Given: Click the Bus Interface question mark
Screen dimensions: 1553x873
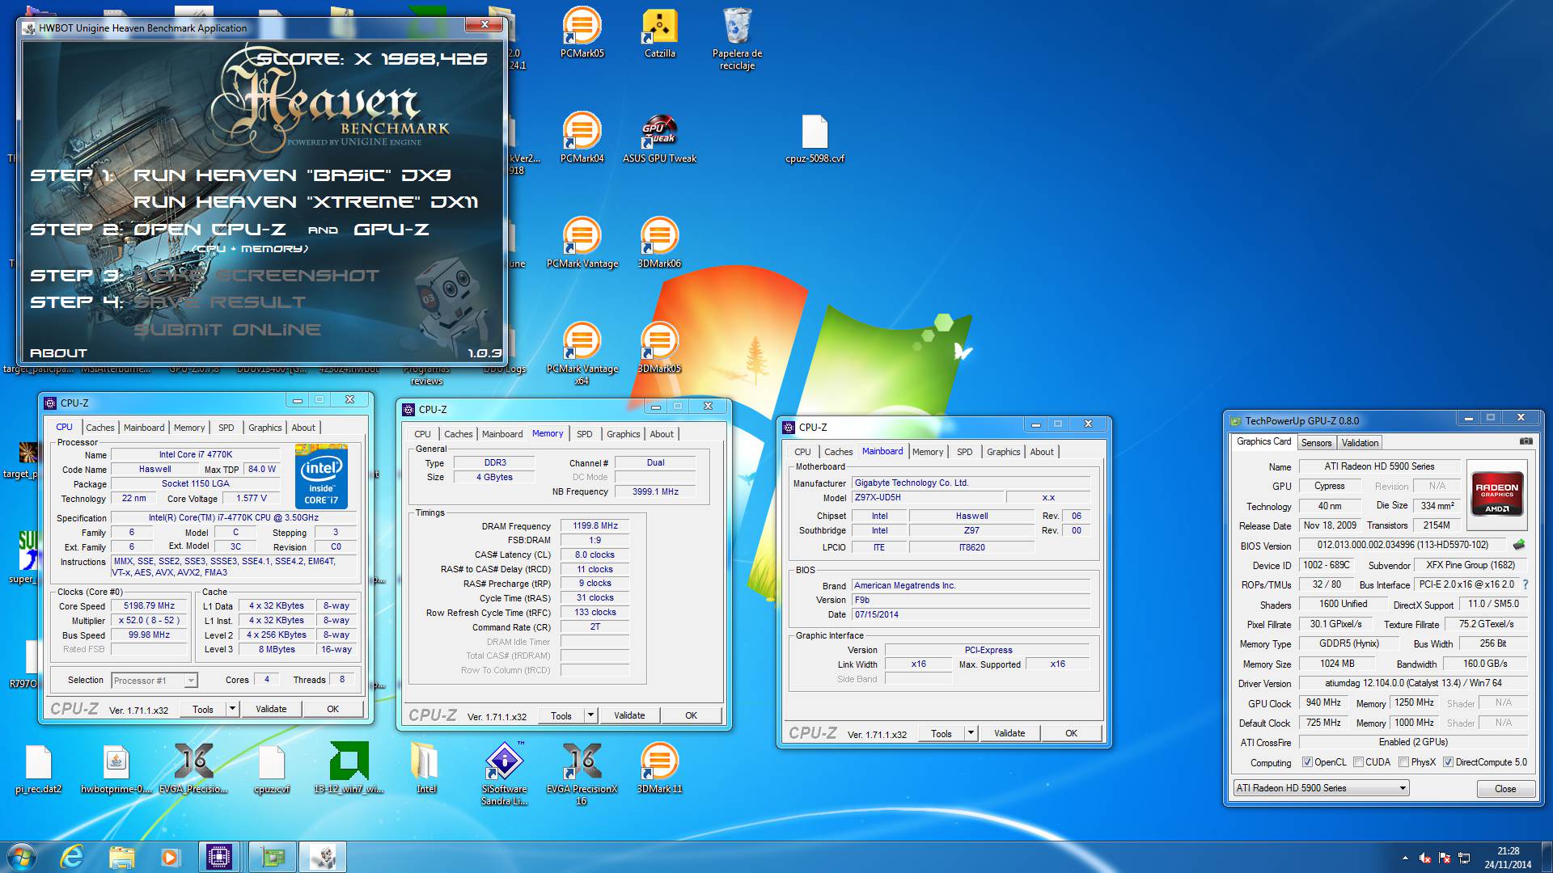Looking at the screenshot, I should click(1525, 584).
